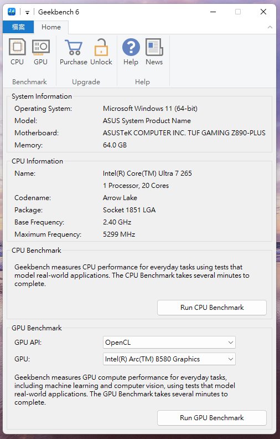Viewport: 280px width, 439px height.
Task: Click the Maximum Frequency: label
Action: point(48,234)
